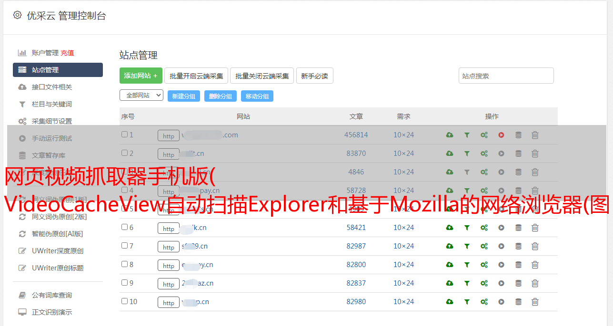Screen dimensions: 613x326
Task: Open UWriter深度原创 in the sidebar
Action: (58, 251)
